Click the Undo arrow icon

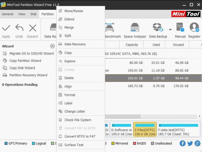19,28
